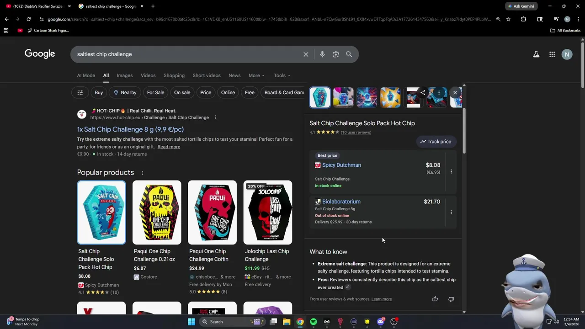This screenshot has height=329, width=585.
Task: Click the browser back arrow
Action: [x=6, y=19]
